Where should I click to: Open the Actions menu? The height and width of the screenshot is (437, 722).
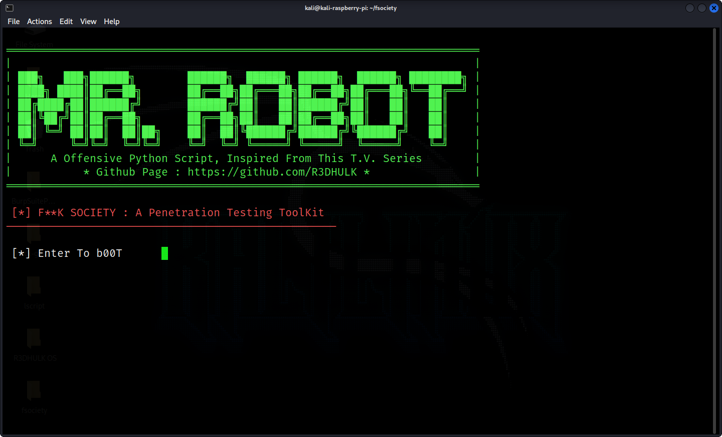click(x=40, y=22)
